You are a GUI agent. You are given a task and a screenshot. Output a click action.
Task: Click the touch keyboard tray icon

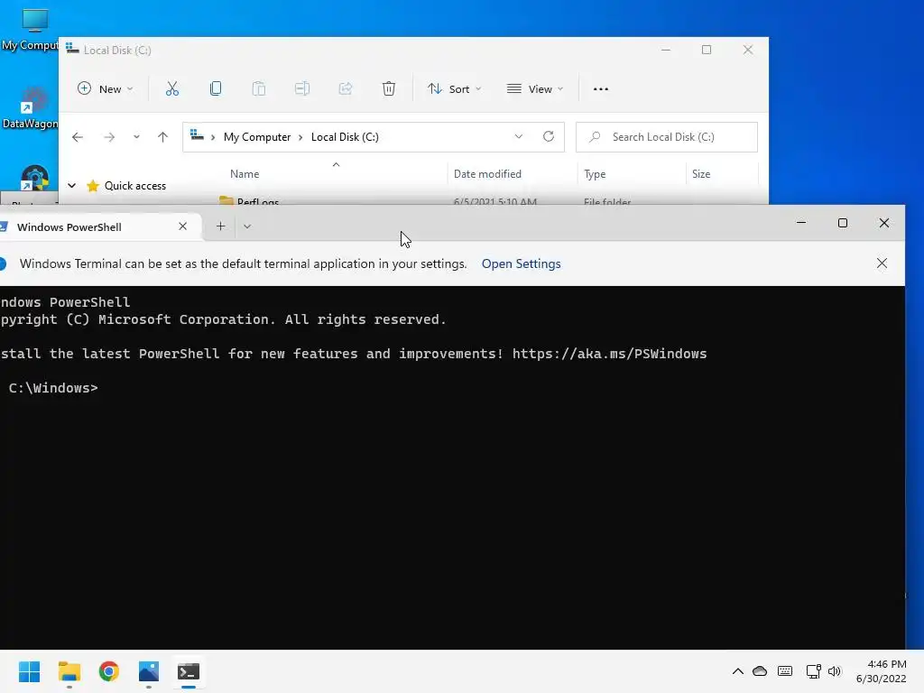tap(785, 671)
